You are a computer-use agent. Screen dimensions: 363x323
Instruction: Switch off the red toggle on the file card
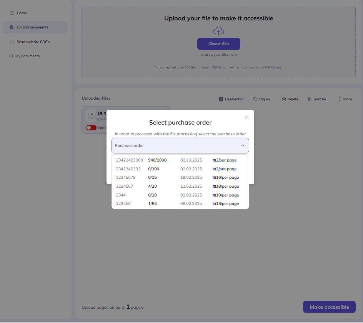(x=92, y=127)
